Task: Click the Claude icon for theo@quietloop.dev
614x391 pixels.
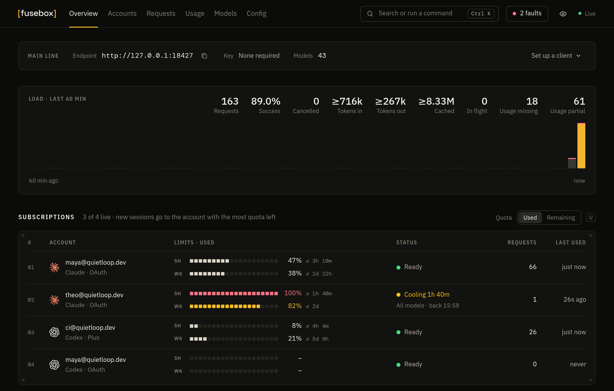Action: pos(54,300)
